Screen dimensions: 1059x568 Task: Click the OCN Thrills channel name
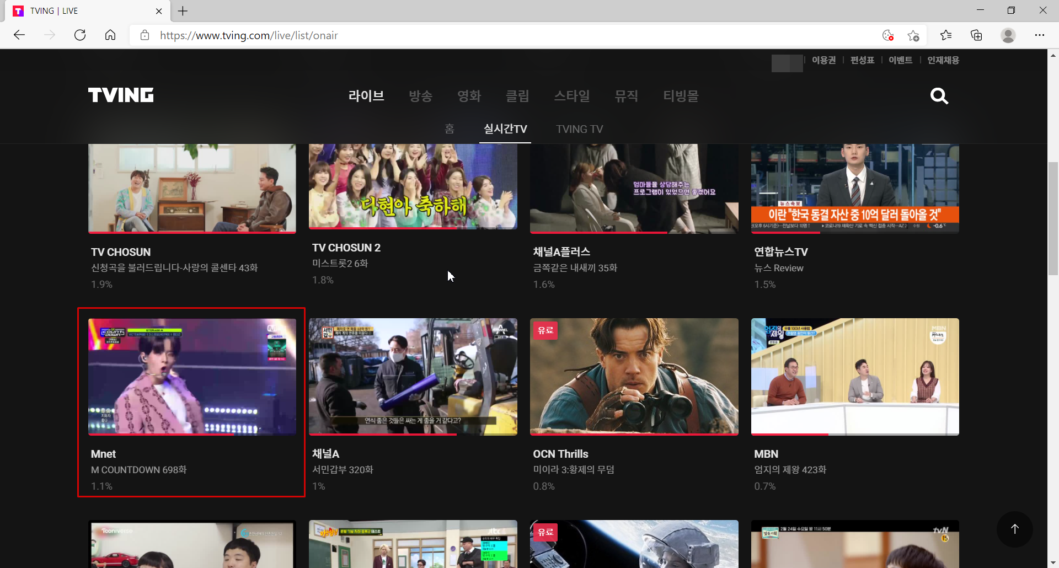(x=560, y=454)
